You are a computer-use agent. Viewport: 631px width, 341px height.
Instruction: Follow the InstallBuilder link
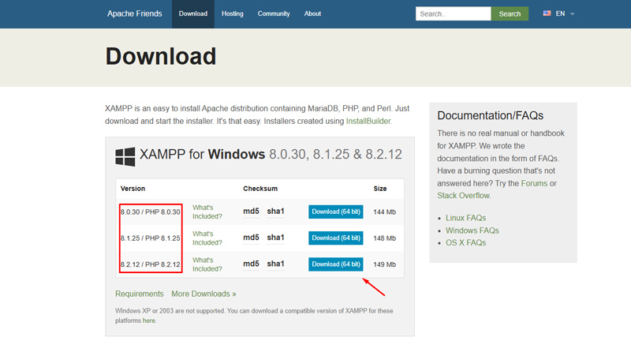pyautogui.click(x=368, y=122)
